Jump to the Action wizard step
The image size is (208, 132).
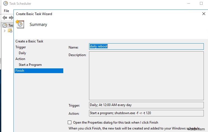pyautogui.click(x=20, y=59)
